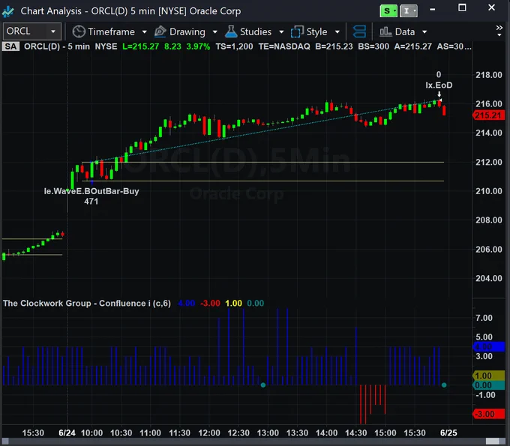510x446 pixels.
Task: Open the gray I button's dropdown arrow
Action: [415, 11]
